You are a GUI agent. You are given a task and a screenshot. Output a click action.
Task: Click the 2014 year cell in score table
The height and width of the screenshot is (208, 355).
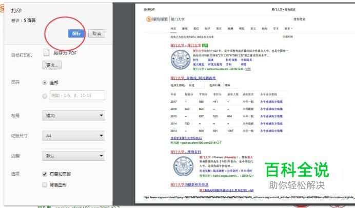[x=173, y=123]
